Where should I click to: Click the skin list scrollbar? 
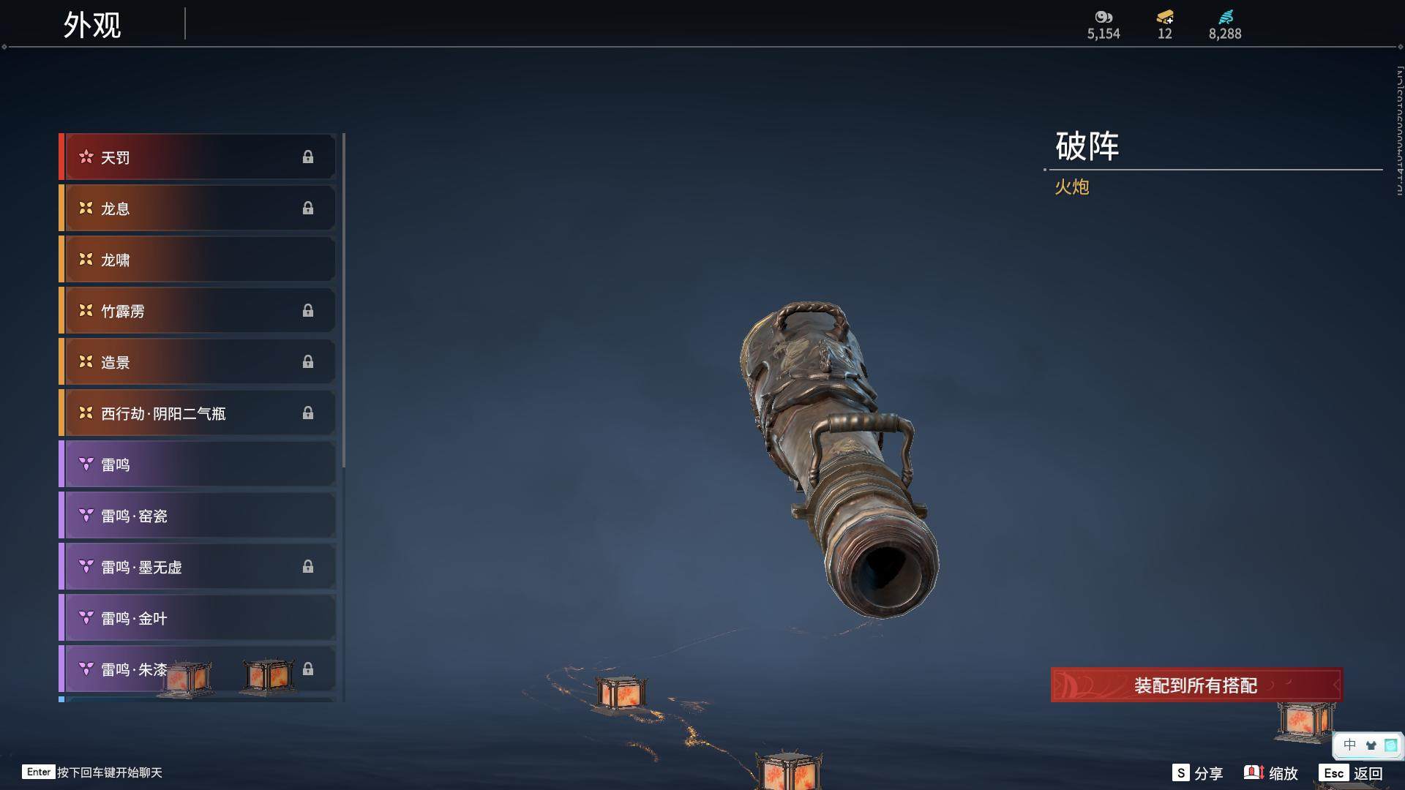click(x=343, y=301)
